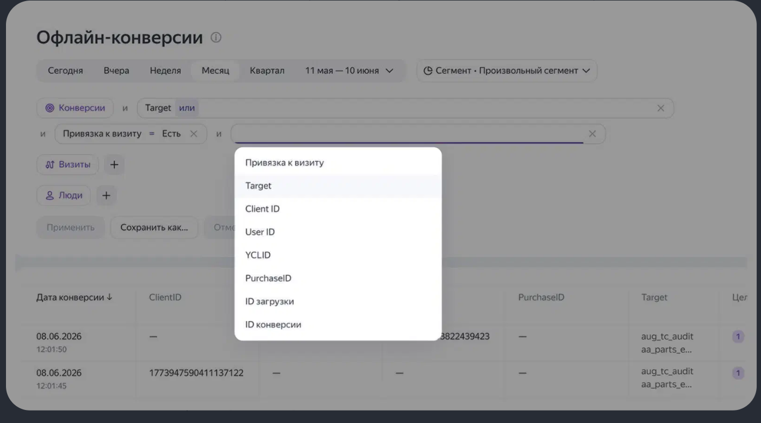Viewport: 761px width, 423px height.
Task: Remove the Привязка к визиту filter chip
Action: (194, 134)
